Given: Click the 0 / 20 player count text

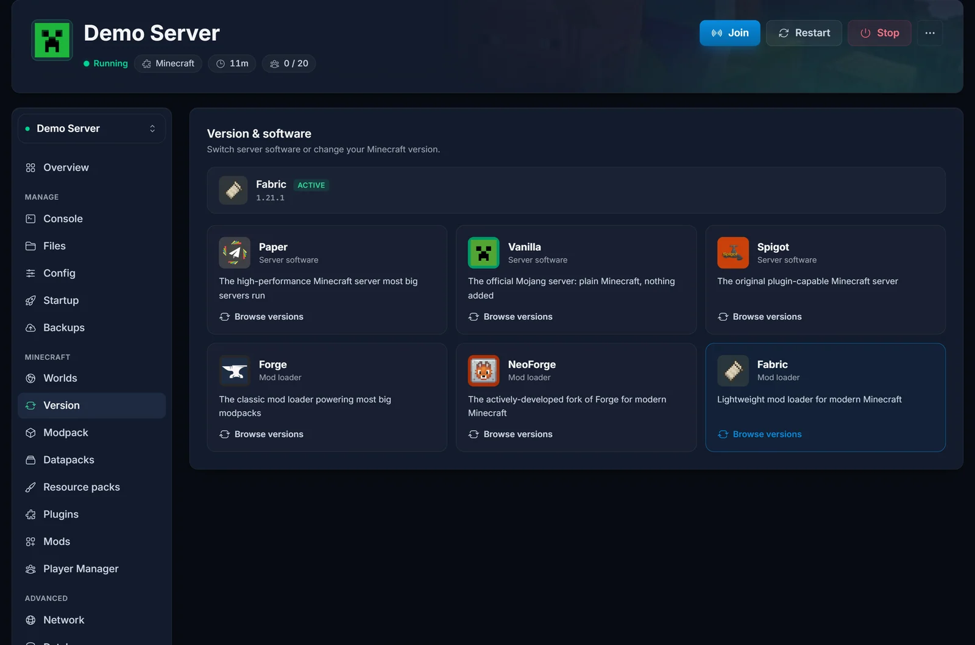Looking at the screenshot, I should (x=296, y=63).
